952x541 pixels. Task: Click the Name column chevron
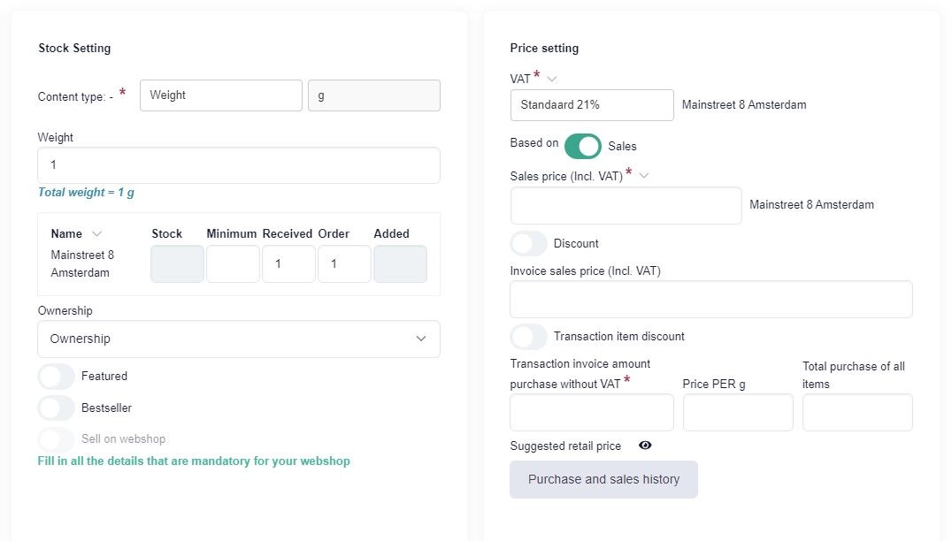coord(97,234)
